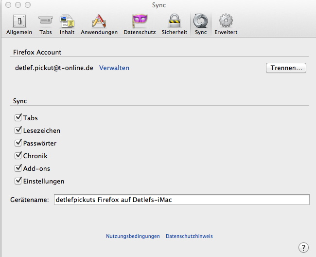The height and width of the screenshot is (257, 316).
Task: Turn off Chronik syncing
Action: tap(19, 156)
